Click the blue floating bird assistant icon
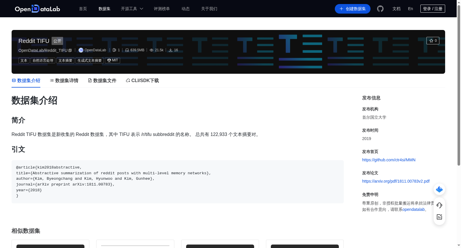The height and width of the screenshot is (248, 461). pos(439,189)
